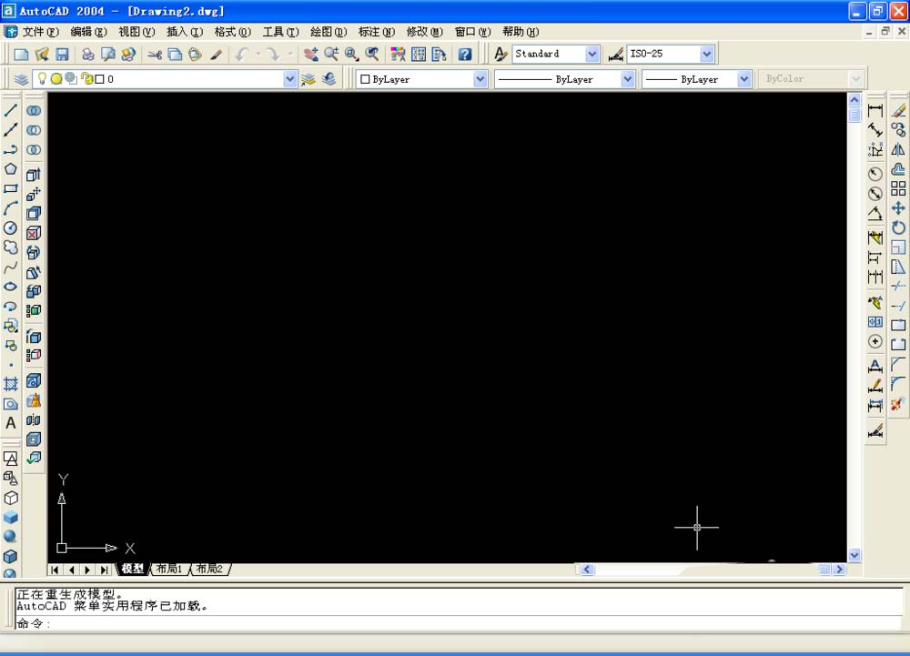Select the Circle draw tool
910x656 pixels.
tap(10, 228)
